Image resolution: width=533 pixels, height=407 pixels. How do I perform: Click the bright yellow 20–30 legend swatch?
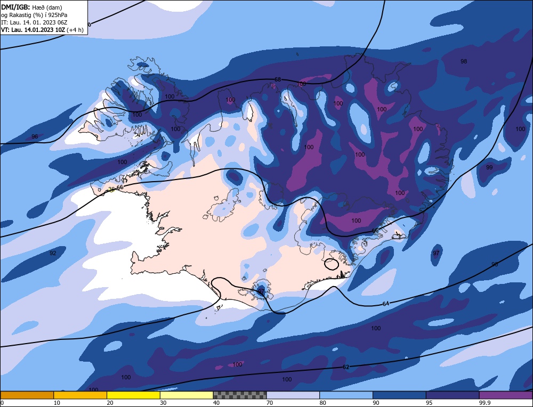click(134, 395)
